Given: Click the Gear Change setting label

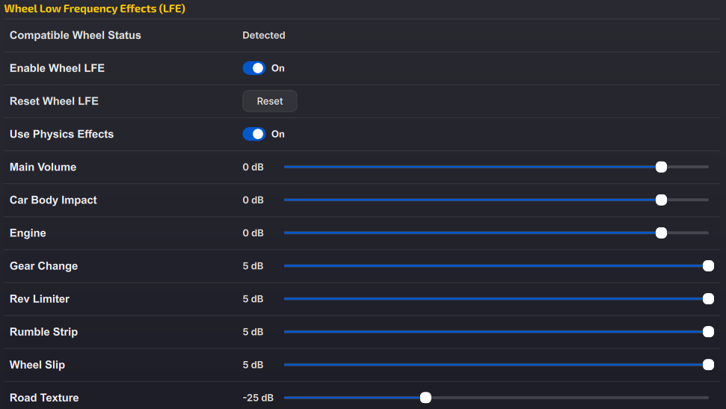Looking at the screenshot, I should point(43,265).
